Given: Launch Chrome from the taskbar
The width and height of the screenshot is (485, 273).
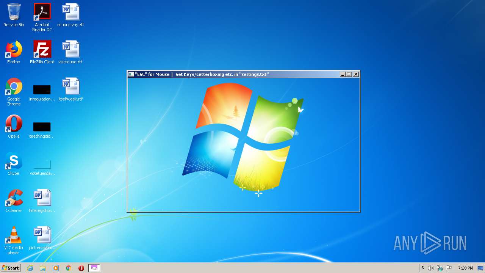Looking at the screenshot, I should (69, 268).
